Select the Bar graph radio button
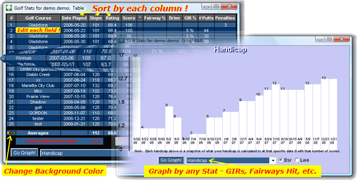Image resolution: width=357 pixels, height=180 pixels. (x=281, y=160)
